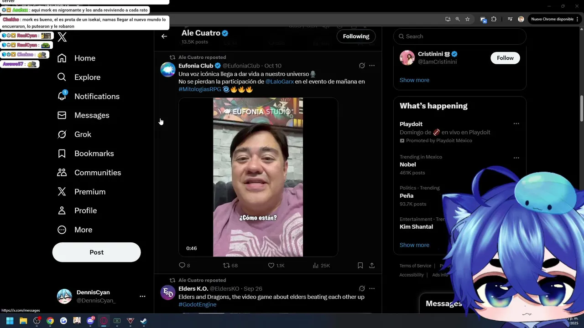Open Elders K.O. profile avatar
The image size is (584, 328).
click(x=168, y=292)
